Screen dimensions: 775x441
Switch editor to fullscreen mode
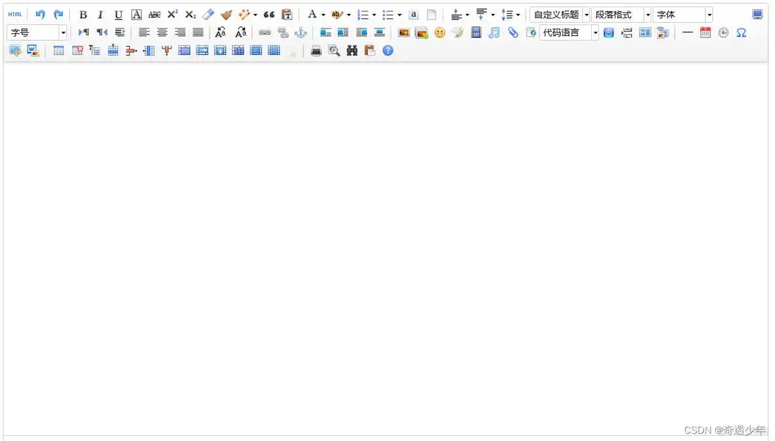[x=757, y=14]
